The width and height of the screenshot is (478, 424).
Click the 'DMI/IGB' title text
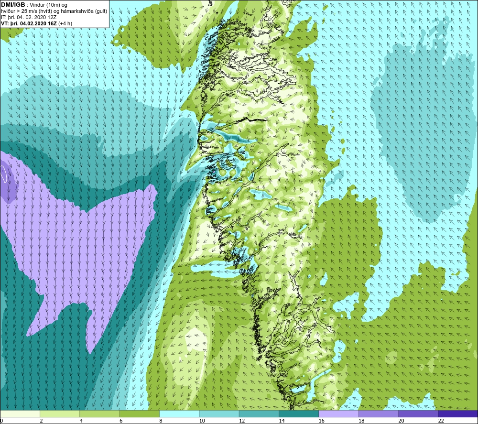point(13,5)
